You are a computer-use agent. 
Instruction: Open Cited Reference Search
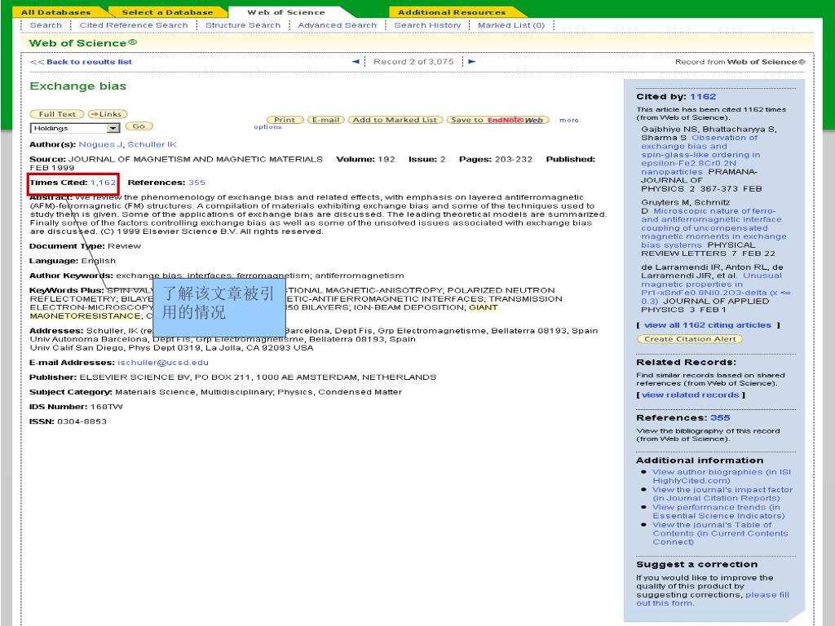click(x=134, y=25)
